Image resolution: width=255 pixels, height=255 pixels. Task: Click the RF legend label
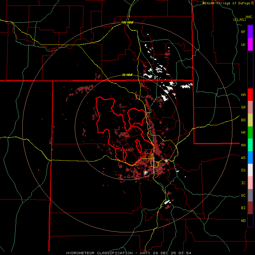pos(243,32)
